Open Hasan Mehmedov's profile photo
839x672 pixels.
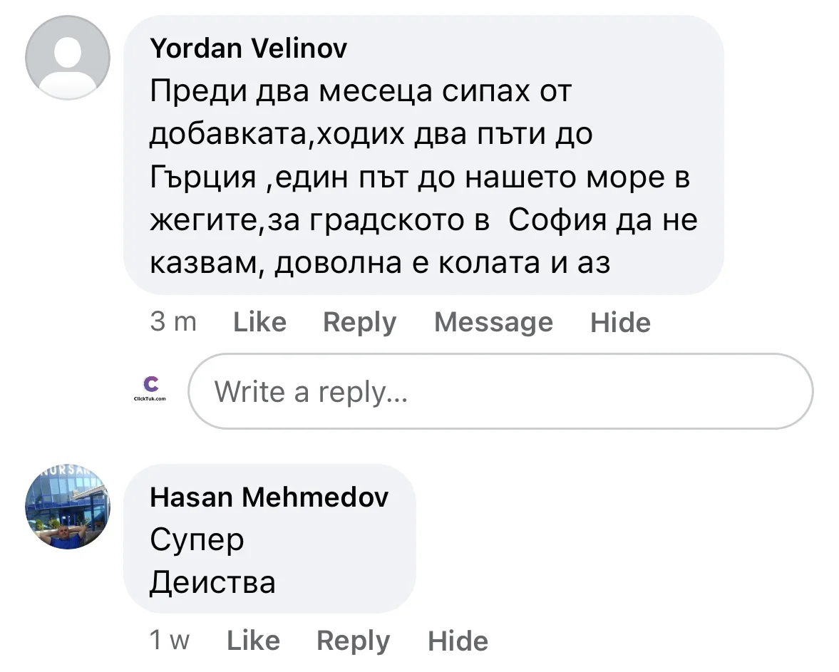click(x=68, y=507)
